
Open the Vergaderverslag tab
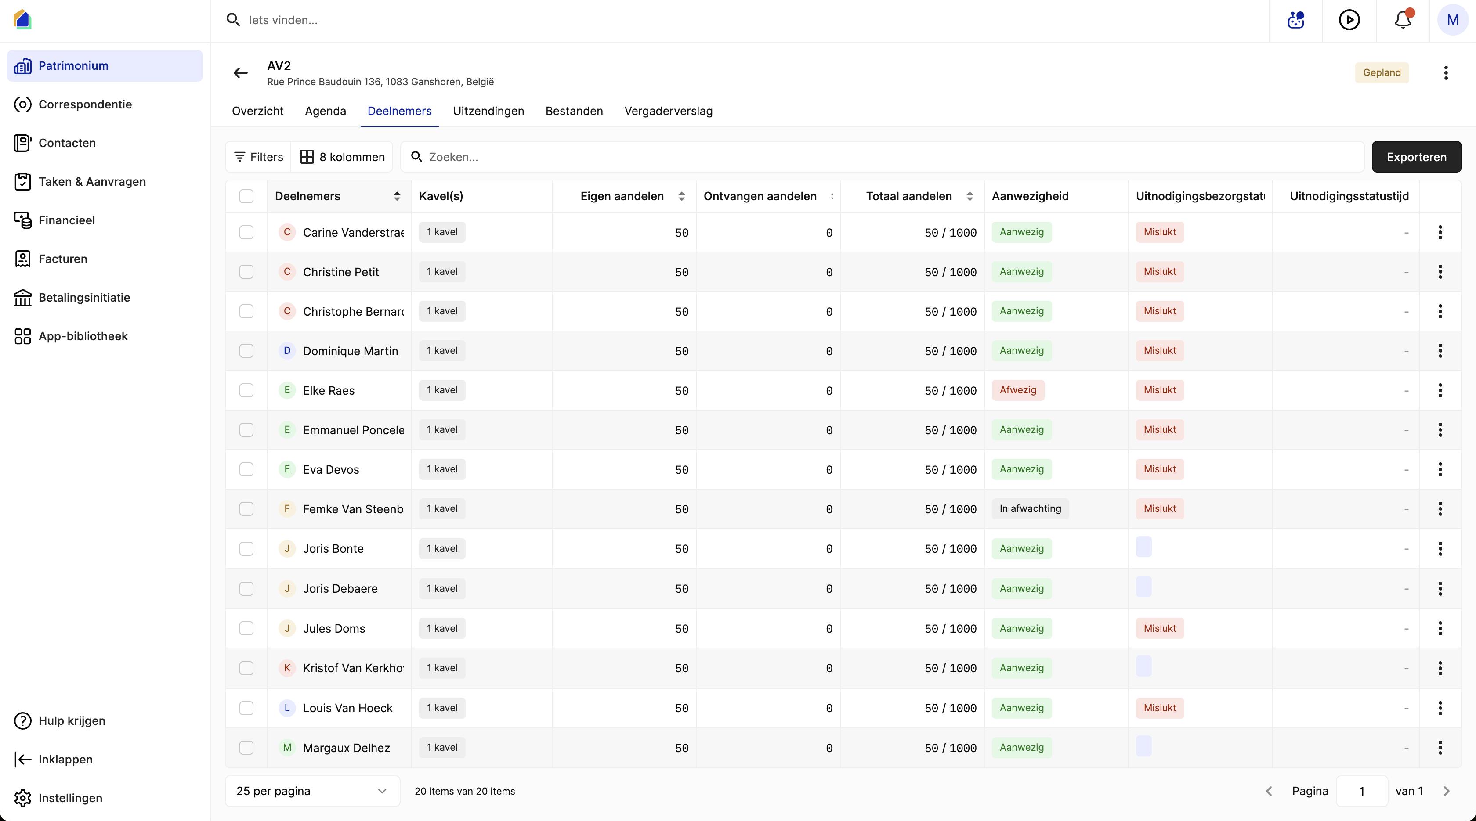668,111
